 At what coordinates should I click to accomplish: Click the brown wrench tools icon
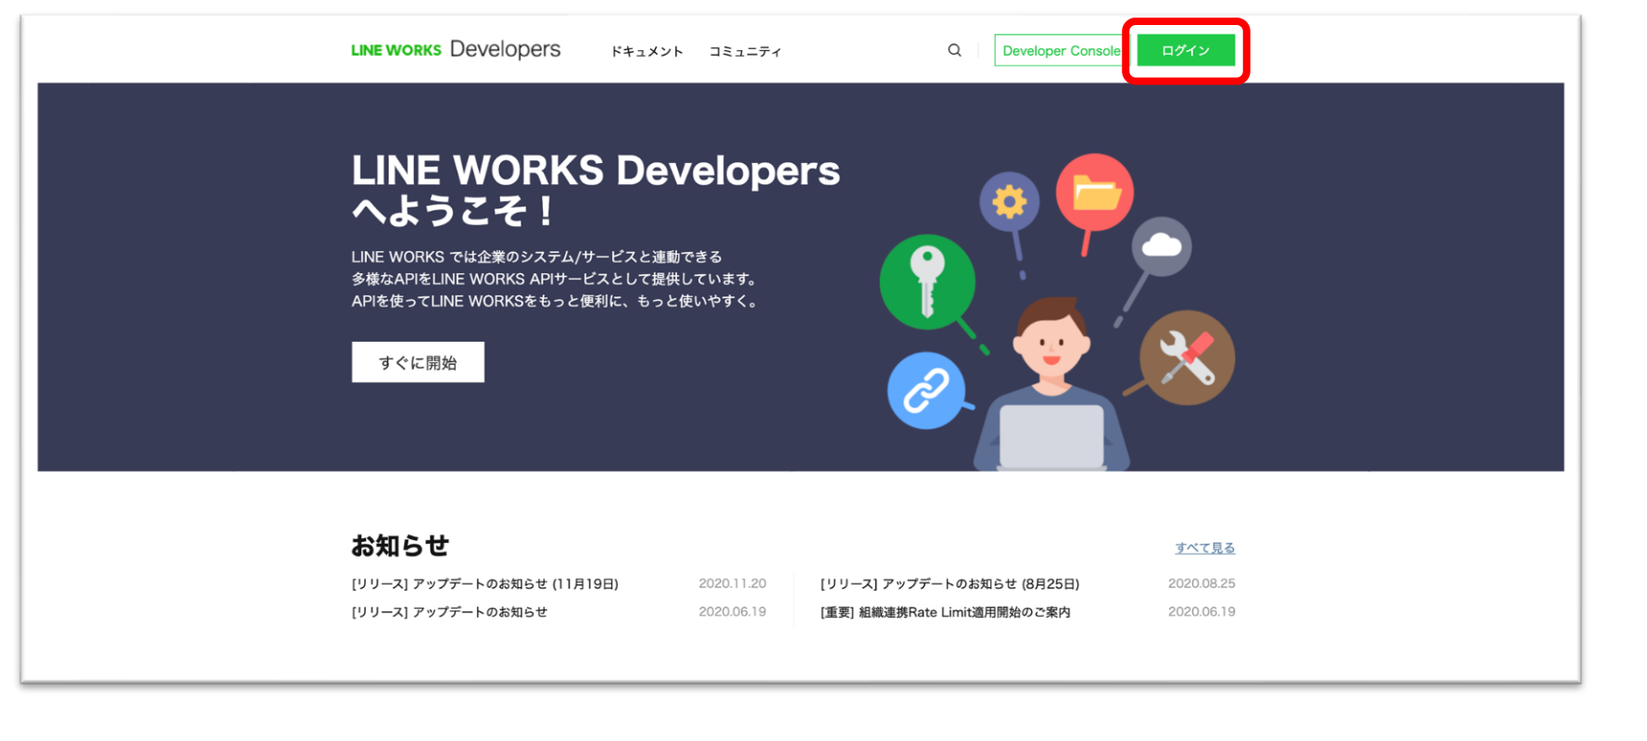tap(1187, 358)
